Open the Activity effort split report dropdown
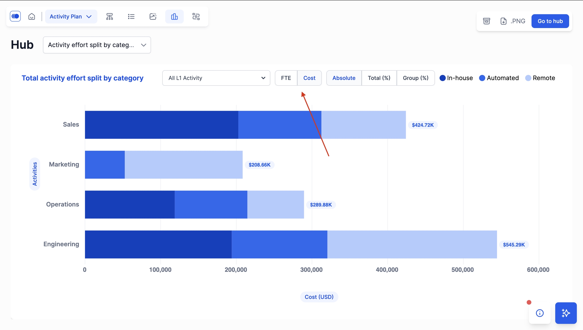583x330 pixels. [97, 45]
